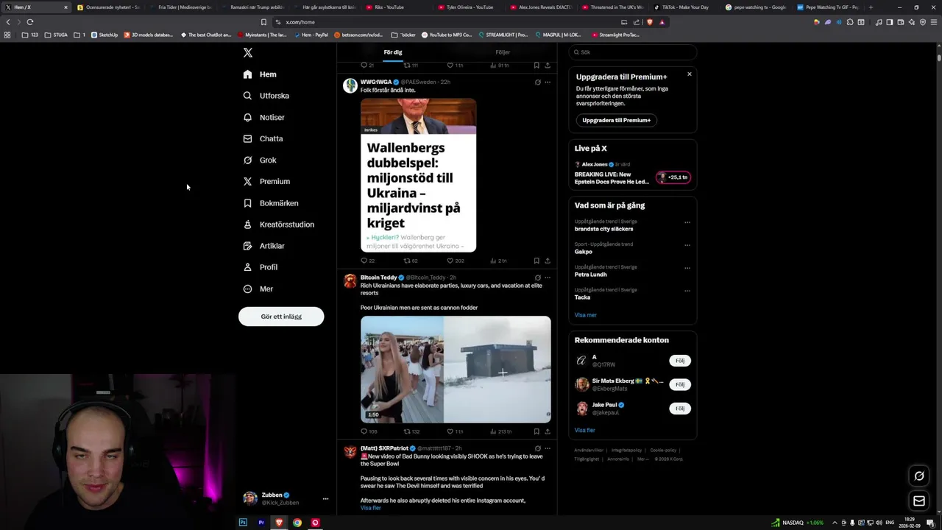Open account menu dots beside Zubben

pos(325,499)
